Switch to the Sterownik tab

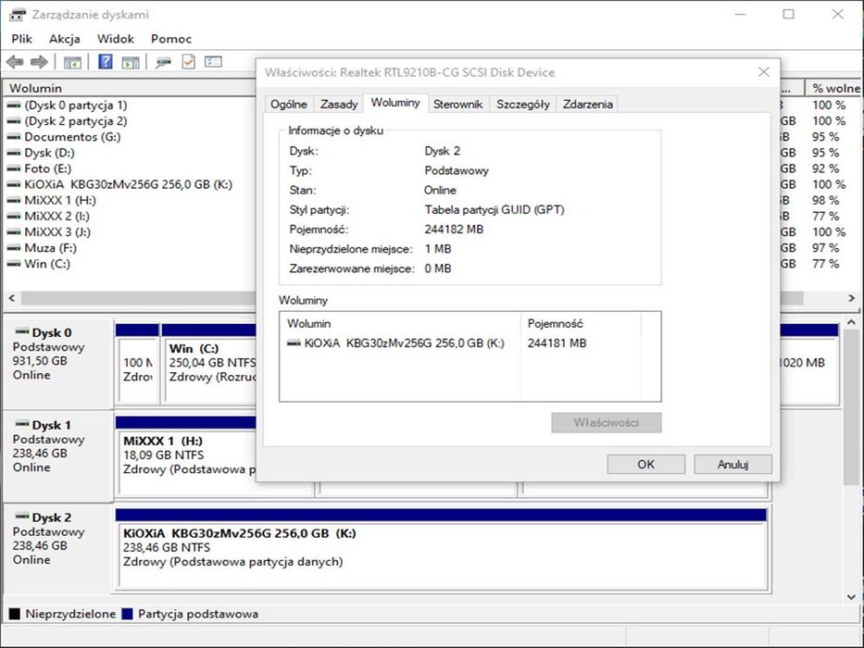tap(457, 104)
